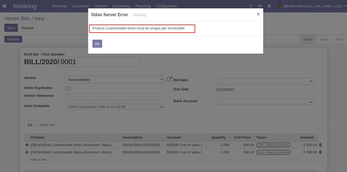The height and width of the screenshot is (172, 347).
Task: Click second row Zero rated purchases tag
Action: click(273, 152)
